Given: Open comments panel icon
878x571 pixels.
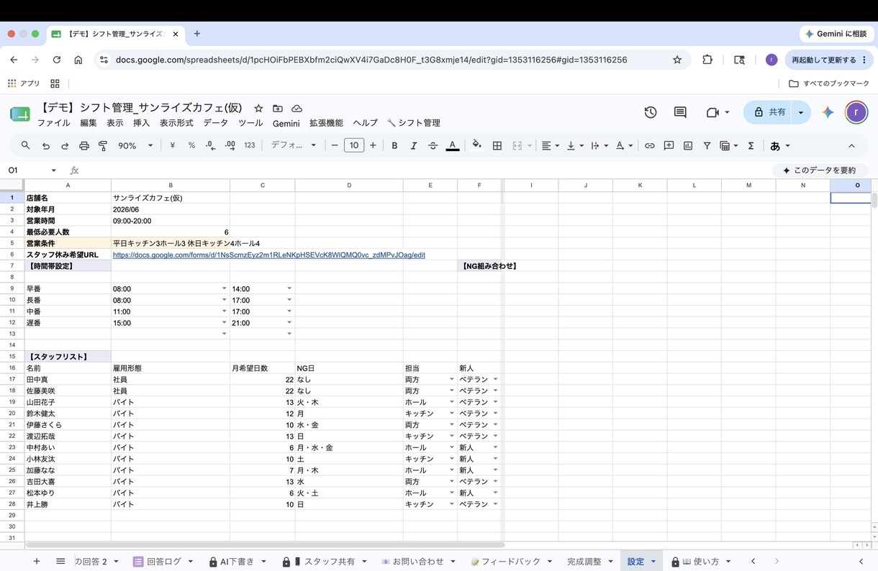Looking at the screenshot, I should tap(680, 112).
